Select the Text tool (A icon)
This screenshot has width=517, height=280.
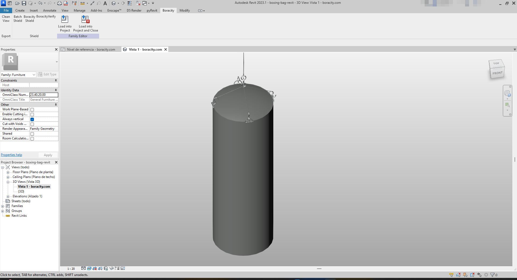tap(105, 3)
